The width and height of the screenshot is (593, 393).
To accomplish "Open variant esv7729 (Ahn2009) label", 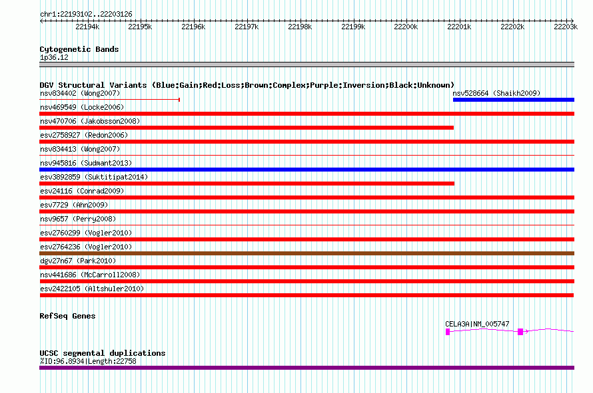I will (74, 205).
